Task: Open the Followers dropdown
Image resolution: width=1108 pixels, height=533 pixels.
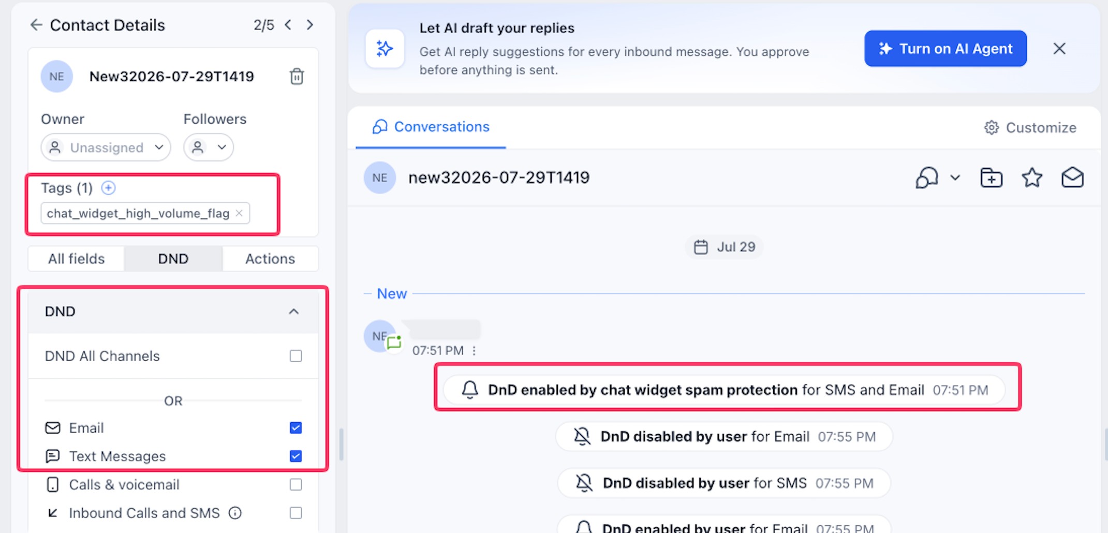Action: pyautogui.click(x=209, y=147)
